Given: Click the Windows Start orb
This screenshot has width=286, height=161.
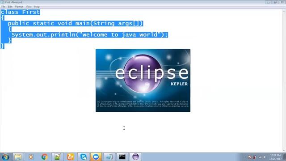Looking at the screenshot, I should point(5,157).
